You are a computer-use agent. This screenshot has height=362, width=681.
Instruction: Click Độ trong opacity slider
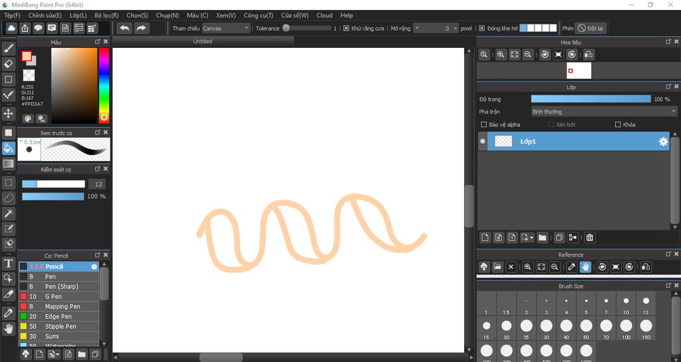(591, 99)
